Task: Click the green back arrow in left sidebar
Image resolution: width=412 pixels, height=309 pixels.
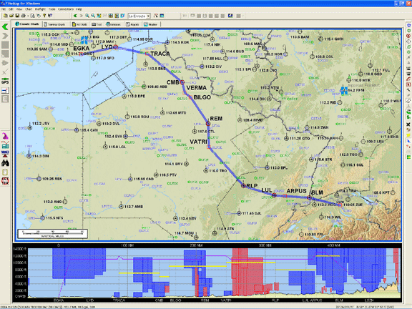Action: click(x=5, y=26)
